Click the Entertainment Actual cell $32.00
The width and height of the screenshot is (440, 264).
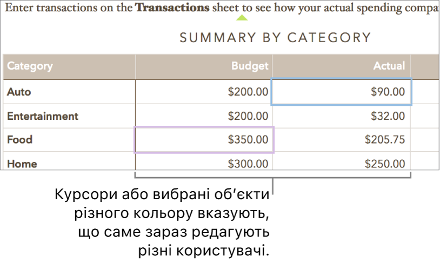click(x=342, y=116)
